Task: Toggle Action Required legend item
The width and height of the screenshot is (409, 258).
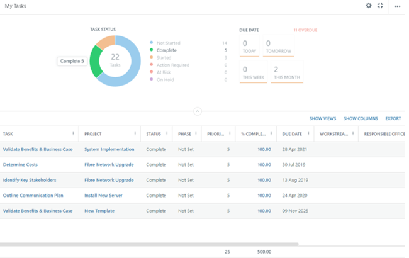Action: (x=173, y=65)
